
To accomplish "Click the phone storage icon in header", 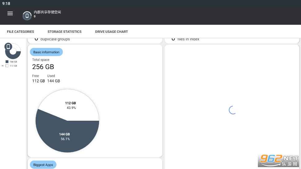I will pyautogui.click(x=27, y=15).
